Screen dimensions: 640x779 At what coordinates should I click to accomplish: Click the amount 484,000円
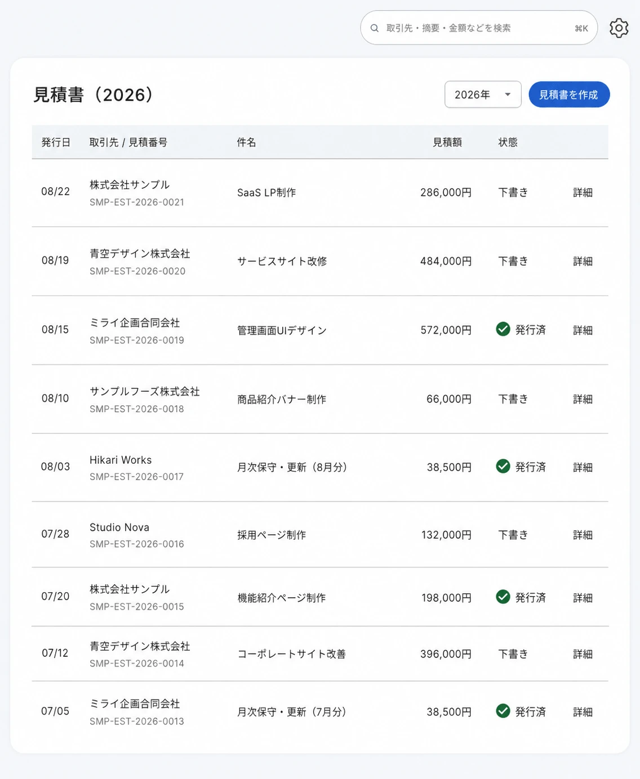click(446, 261)
